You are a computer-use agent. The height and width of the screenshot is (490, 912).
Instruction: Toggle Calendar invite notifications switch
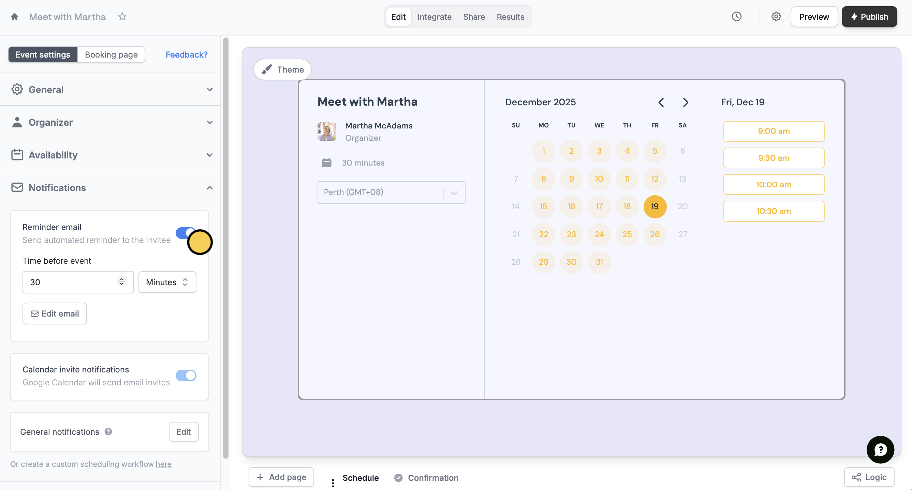click(186, 376)
